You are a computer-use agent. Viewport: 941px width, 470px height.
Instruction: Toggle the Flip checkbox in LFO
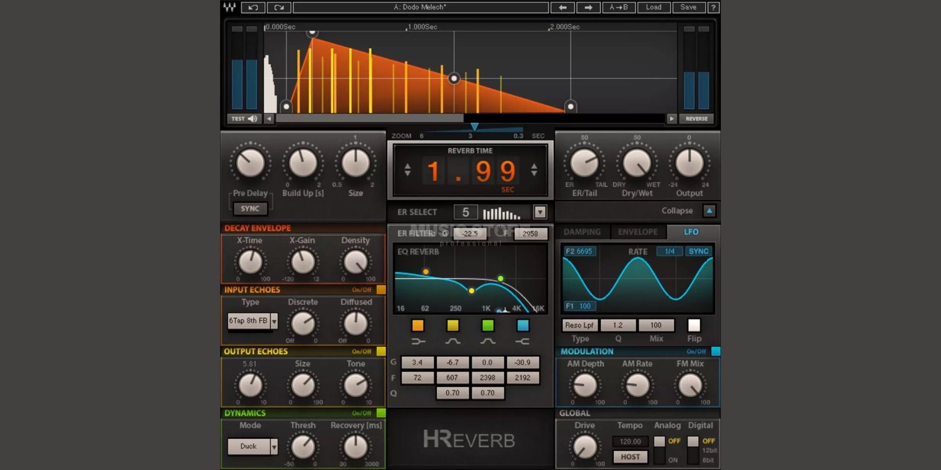[x=694, y=325]
